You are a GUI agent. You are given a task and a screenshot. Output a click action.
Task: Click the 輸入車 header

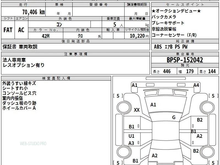point(113,30)
